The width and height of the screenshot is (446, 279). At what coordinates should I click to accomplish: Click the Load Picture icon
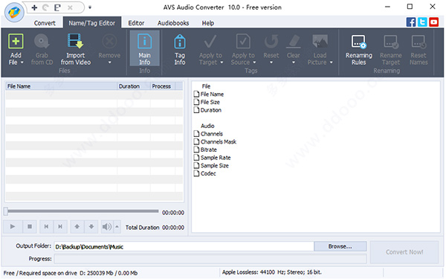pyautogui.click(x=320, y=42)
